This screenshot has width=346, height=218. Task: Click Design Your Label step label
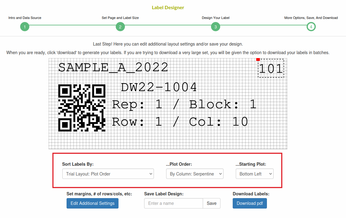216,18
